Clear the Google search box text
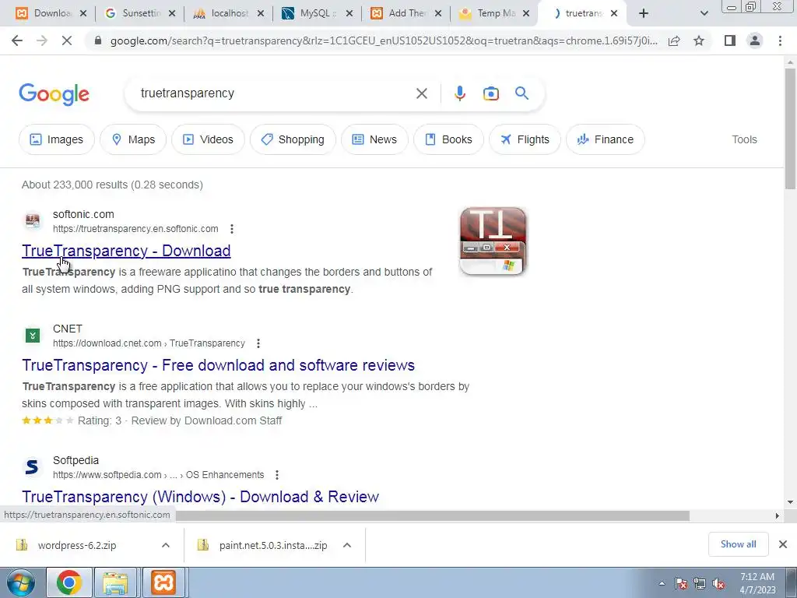The width and height of the screenshot is (797, 598). pos(421,93)
